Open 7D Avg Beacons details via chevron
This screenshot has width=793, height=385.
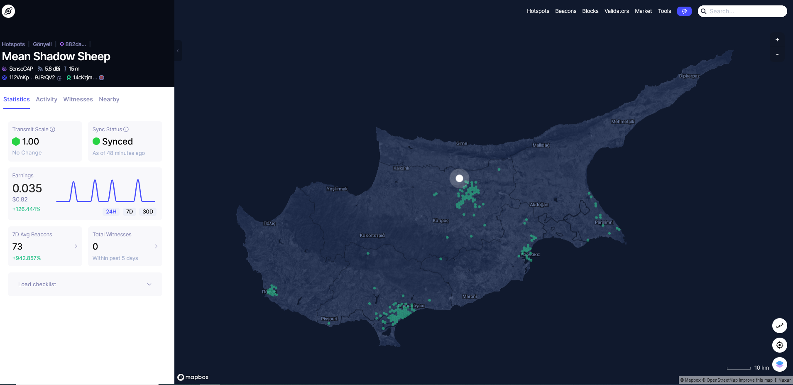(x=76, y=246)
